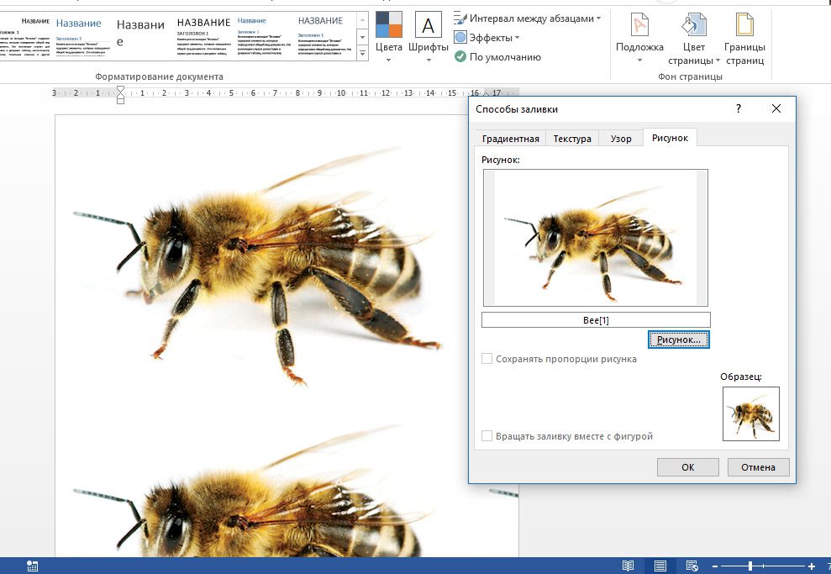Open the Цвет страницы page color menu

point(694,38)
